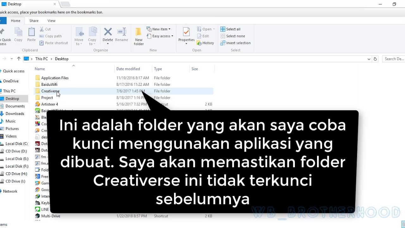
Task: Select the LINE shortcut icon
Action: tap(38, 209)
